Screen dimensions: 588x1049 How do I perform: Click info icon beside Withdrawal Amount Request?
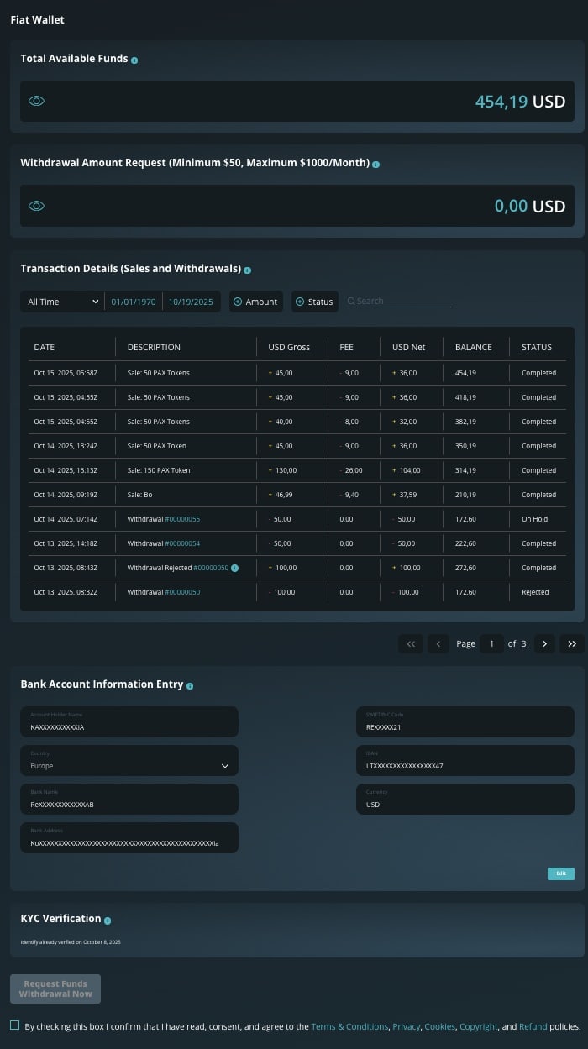pyautogui.click(x=375, y=165)
